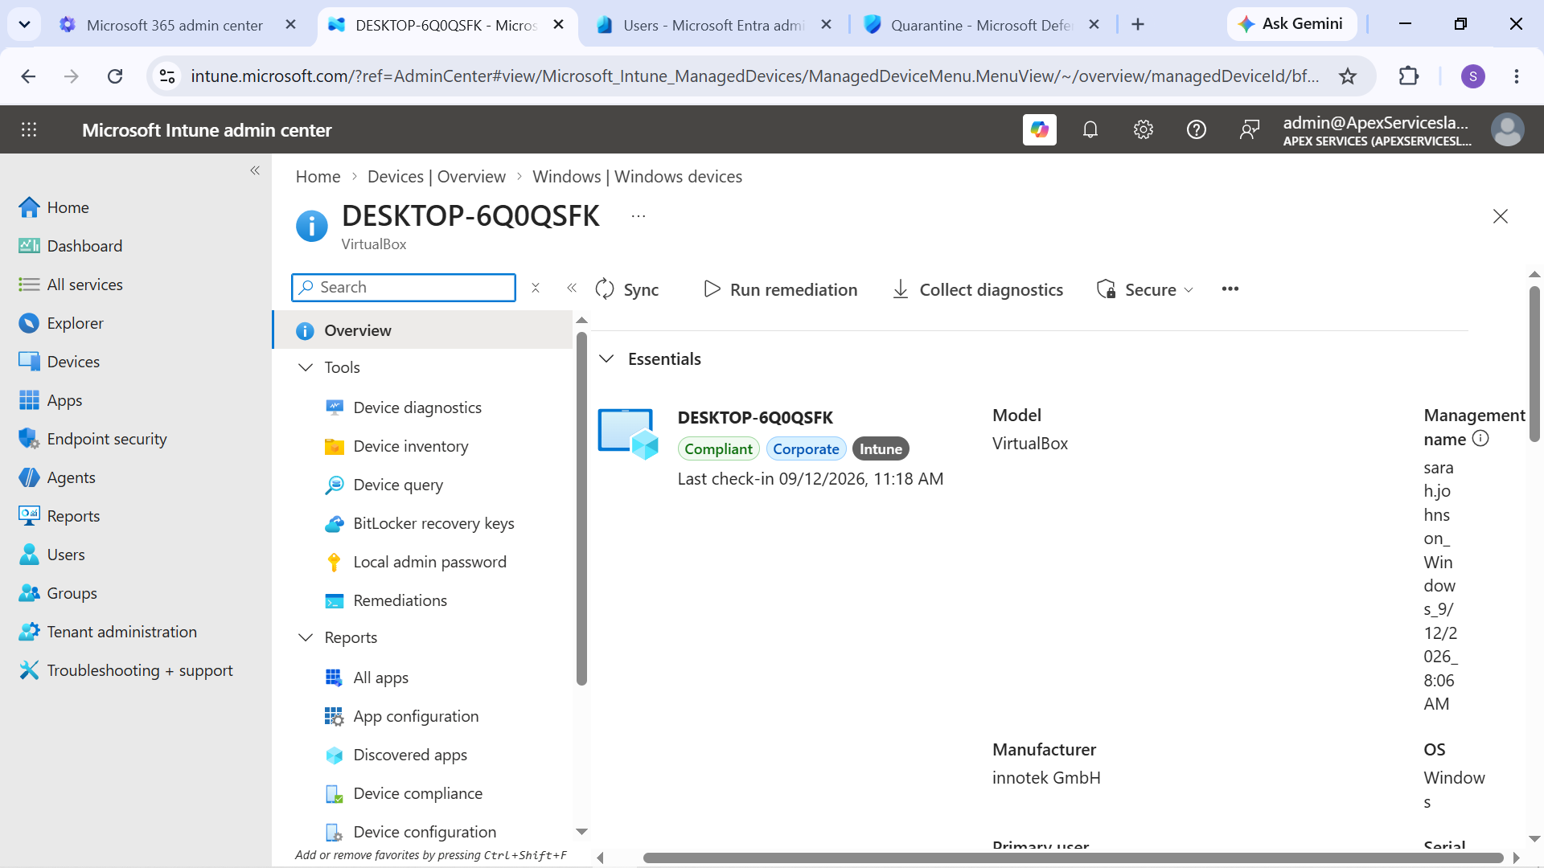
Task: Click the Sync device button
Action: point(627,289)
